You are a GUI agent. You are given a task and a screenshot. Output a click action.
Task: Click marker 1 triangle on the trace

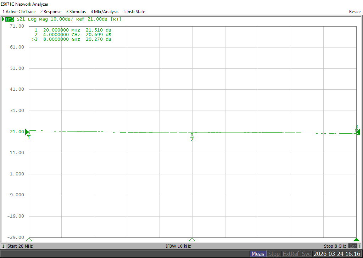(29, 134)
